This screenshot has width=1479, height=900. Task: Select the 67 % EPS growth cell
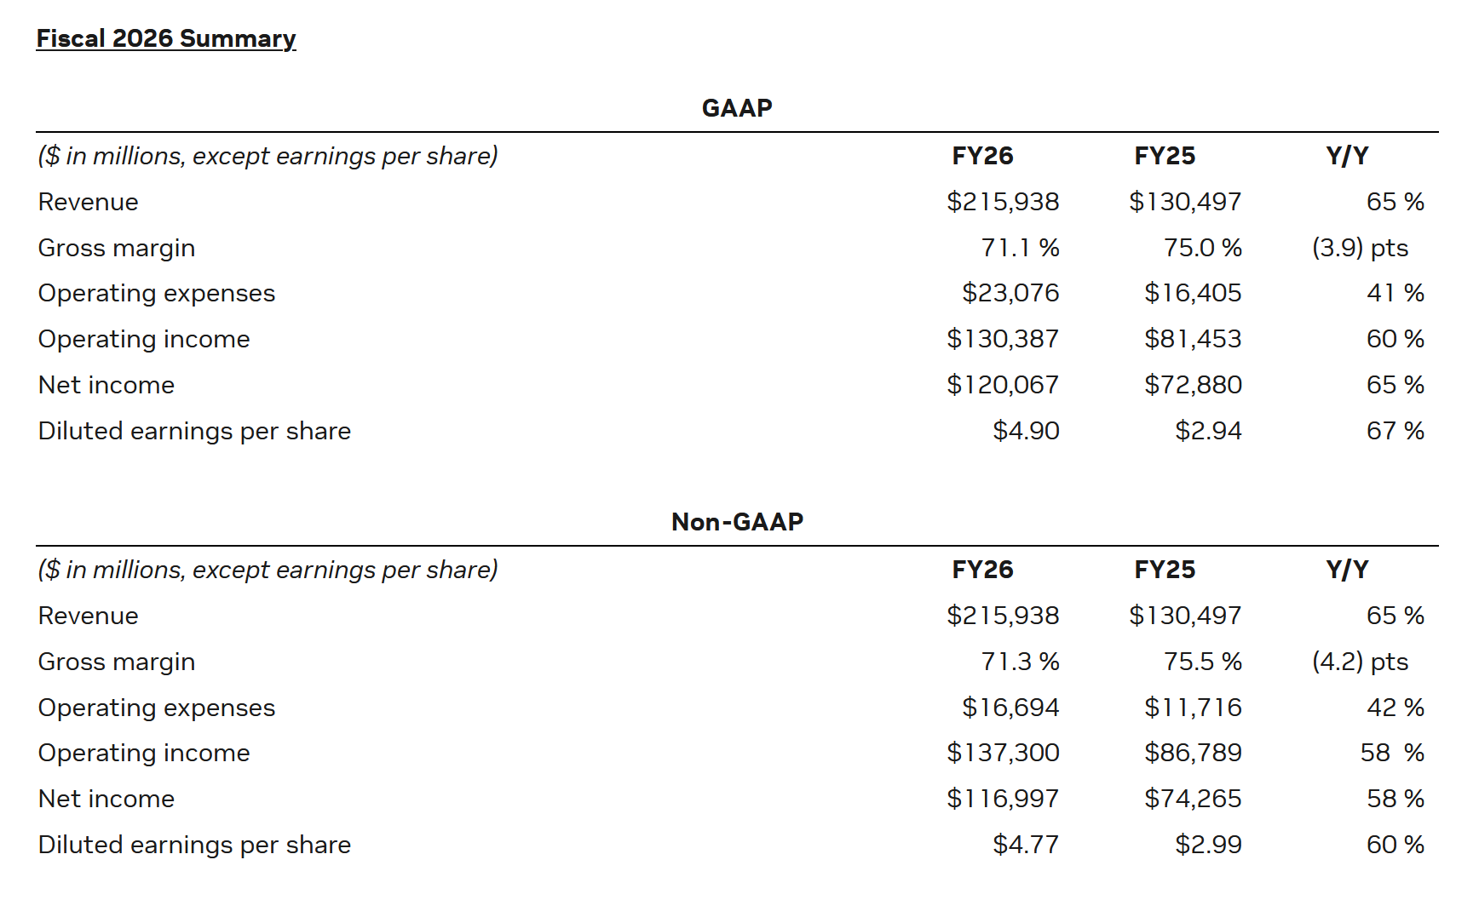pos(1395,431)
